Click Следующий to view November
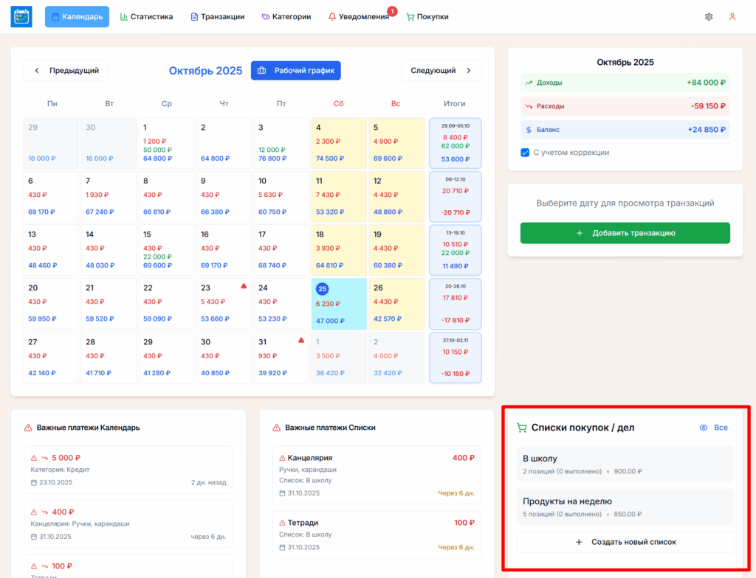This screenshot has width=756, height=578. coord(441,70)
